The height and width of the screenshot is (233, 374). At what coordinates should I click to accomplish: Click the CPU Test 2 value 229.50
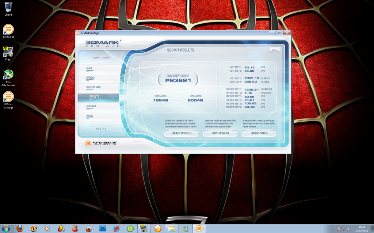coord(251,82)
